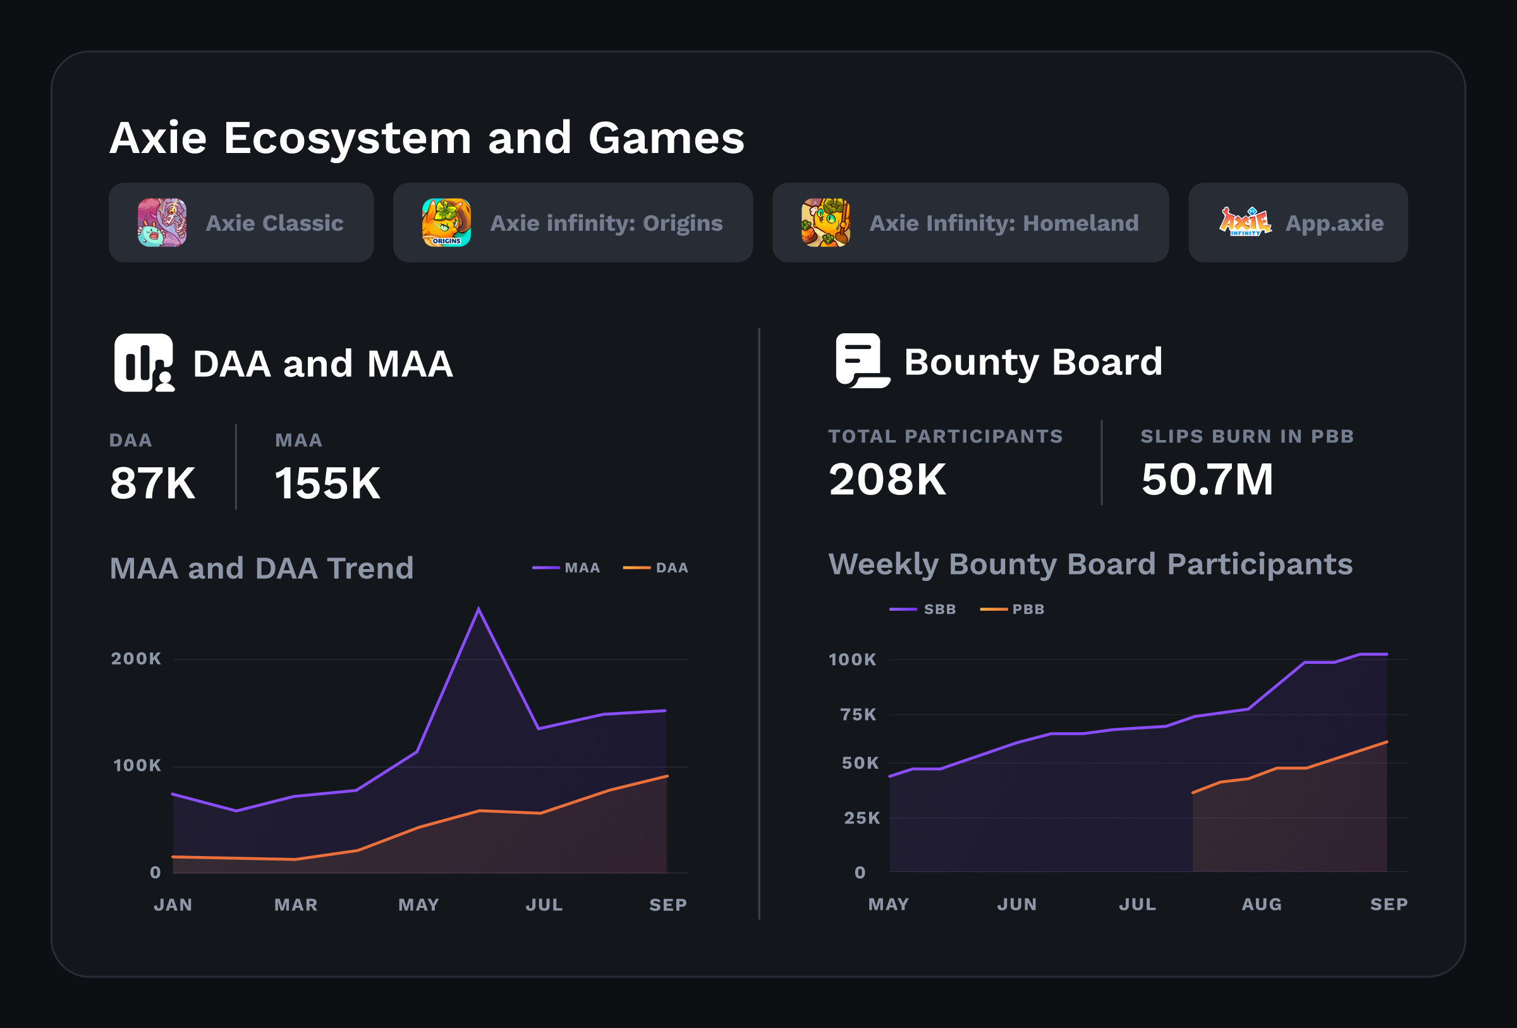Screen dimensions: 1517x1028
Task: Click the SEP label on bounty chart
Action: pos(1389,905)
